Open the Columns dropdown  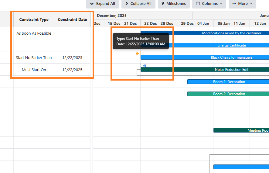point(209,4)
